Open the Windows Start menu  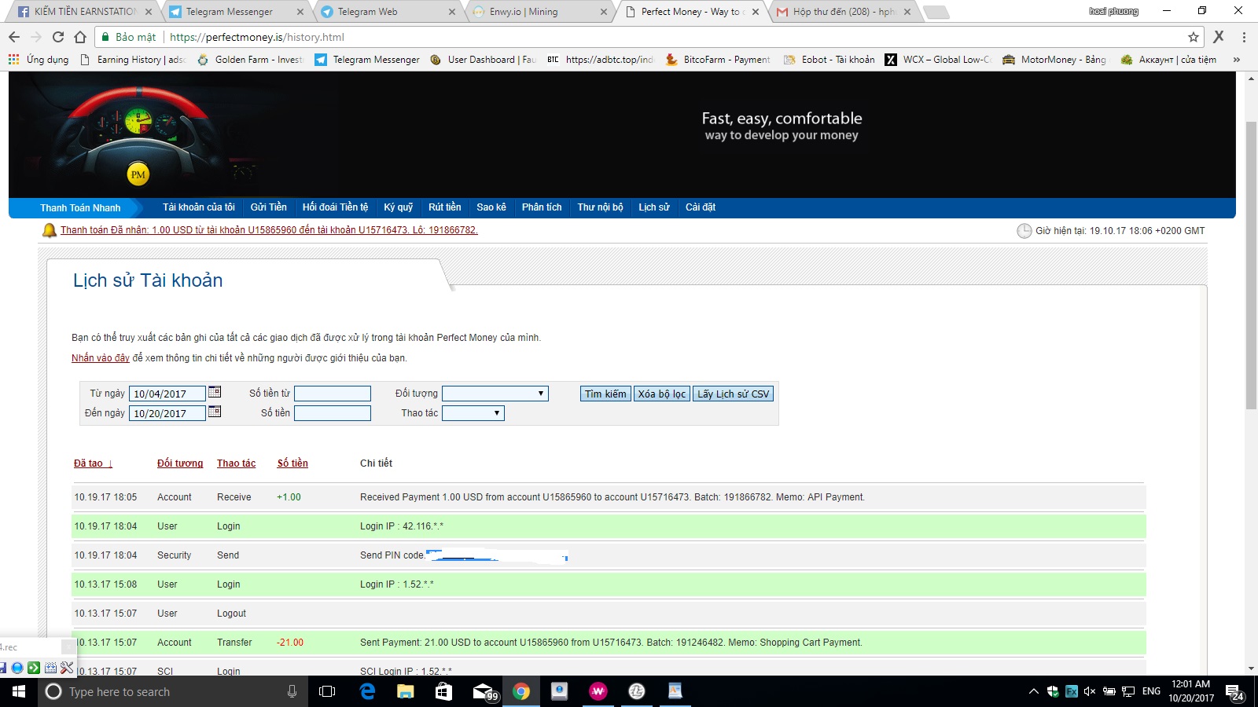pyautogui.click(x=19, y=691)
